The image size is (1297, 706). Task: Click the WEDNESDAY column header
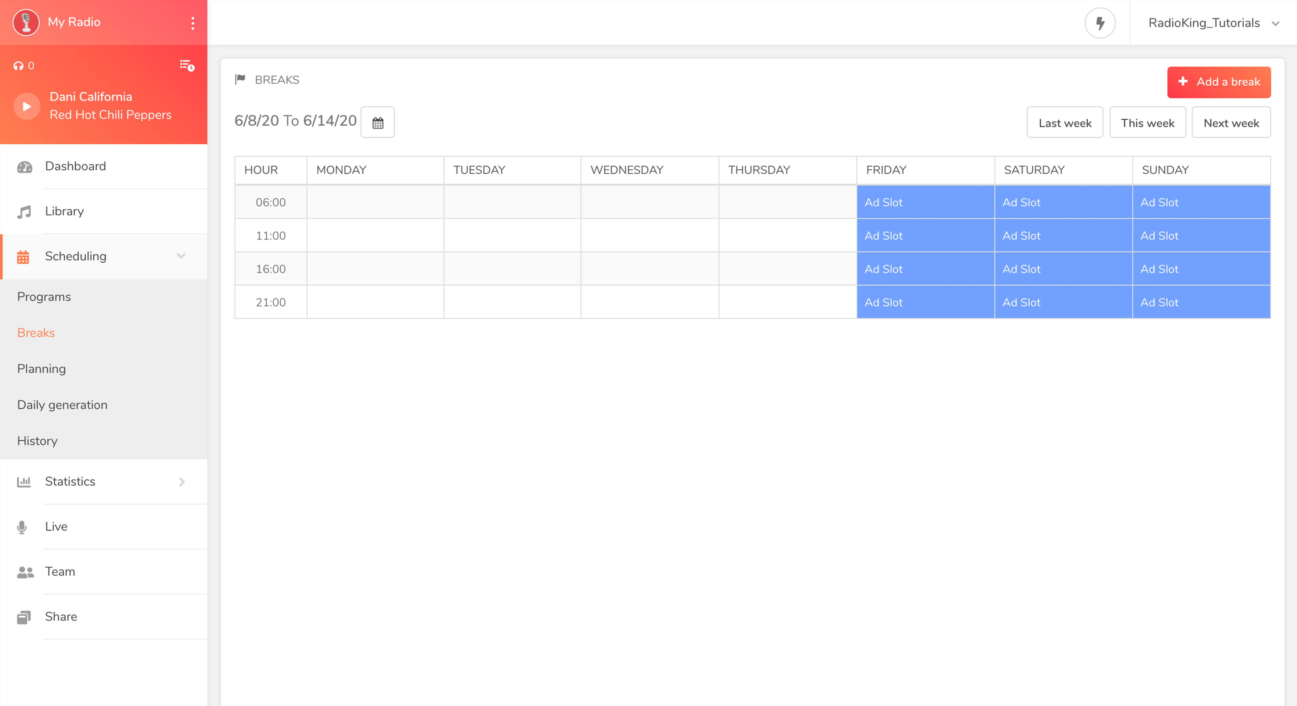point(650,170)
